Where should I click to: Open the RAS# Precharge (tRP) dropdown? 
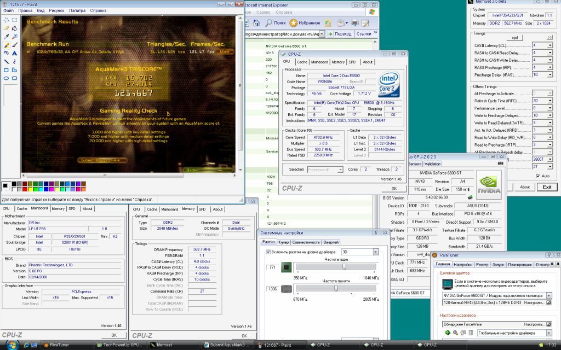pyautogui.click(x=549, y=67)
